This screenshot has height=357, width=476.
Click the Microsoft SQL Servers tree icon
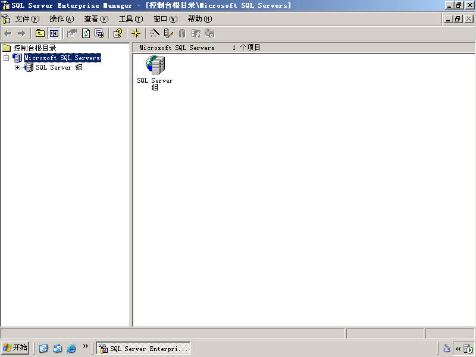pyautogui.click(x=17, y=58)
